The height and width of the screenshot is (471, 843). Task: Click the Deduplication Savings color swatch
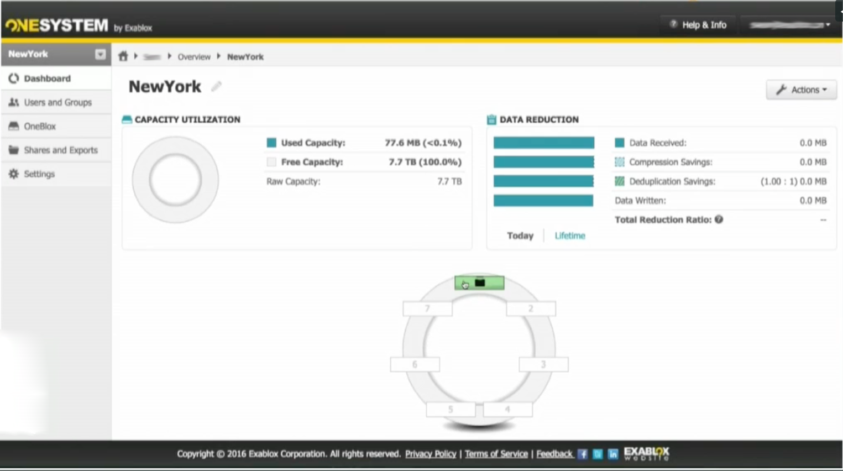click(620, 181)
